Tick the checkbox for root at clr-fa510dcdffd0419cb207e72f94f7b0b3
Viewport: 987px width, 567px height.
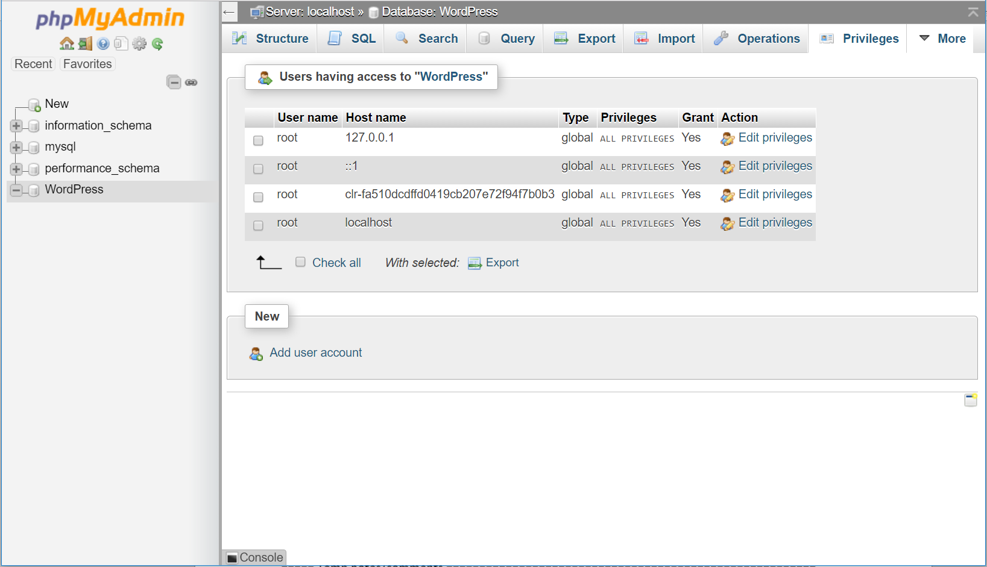[258, 197]
